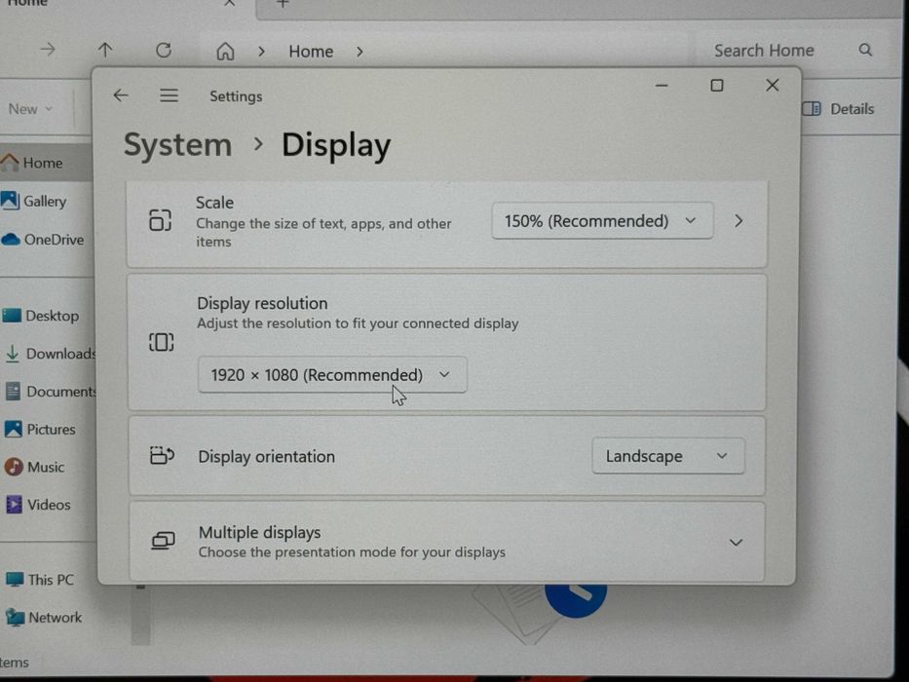Screen dimensions: 909x682
Task: Click the home icon in address bar
Action: [225, 52]
